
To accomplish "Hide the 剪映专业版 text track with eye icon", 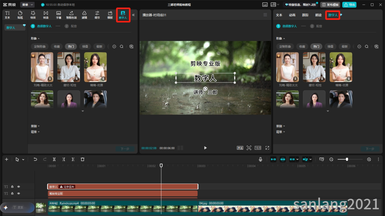I will [19, 193].
